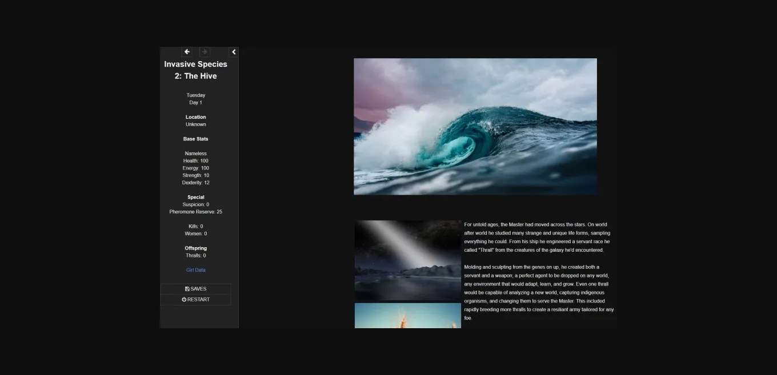This screenshot has width=777, height=375.
Task: Click the Thralls: 0 offspring count
Action: point(195,256)
